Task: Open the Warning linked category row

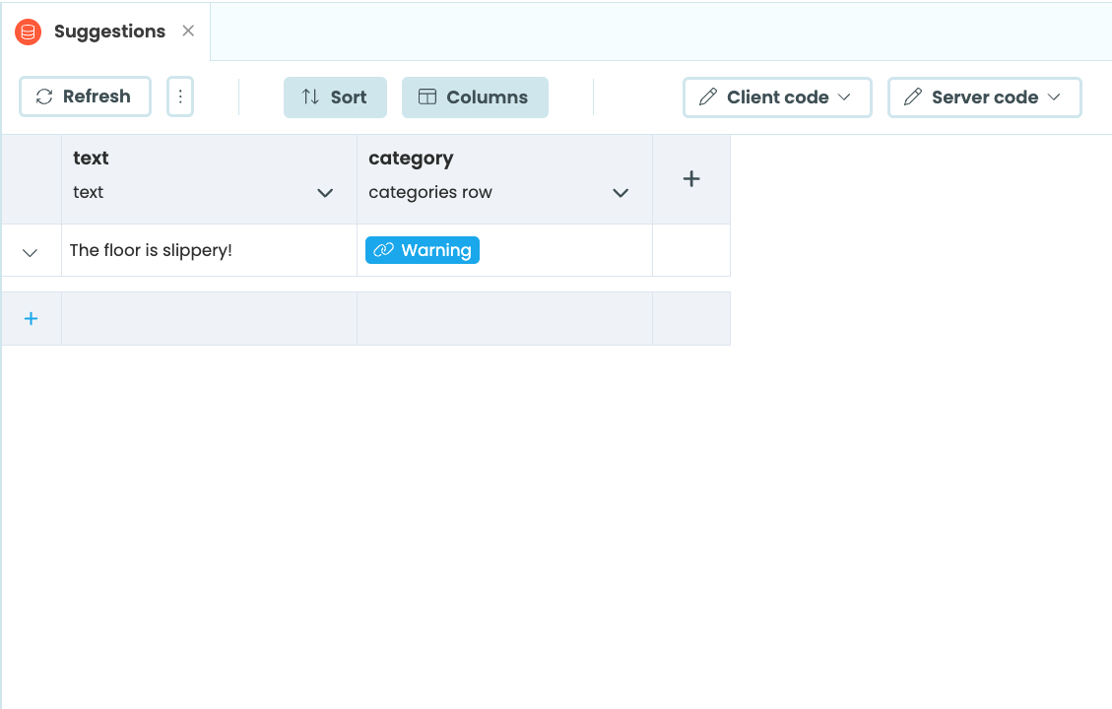Action: [422, 249]
